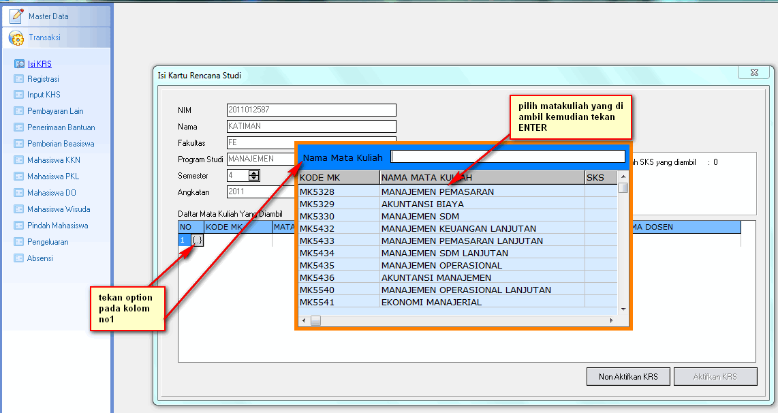Image resolution: width=778 pixels, height=413 pixels.
Task: Open Penerimaan Bantuan menu entry
Action: point(61,127)
